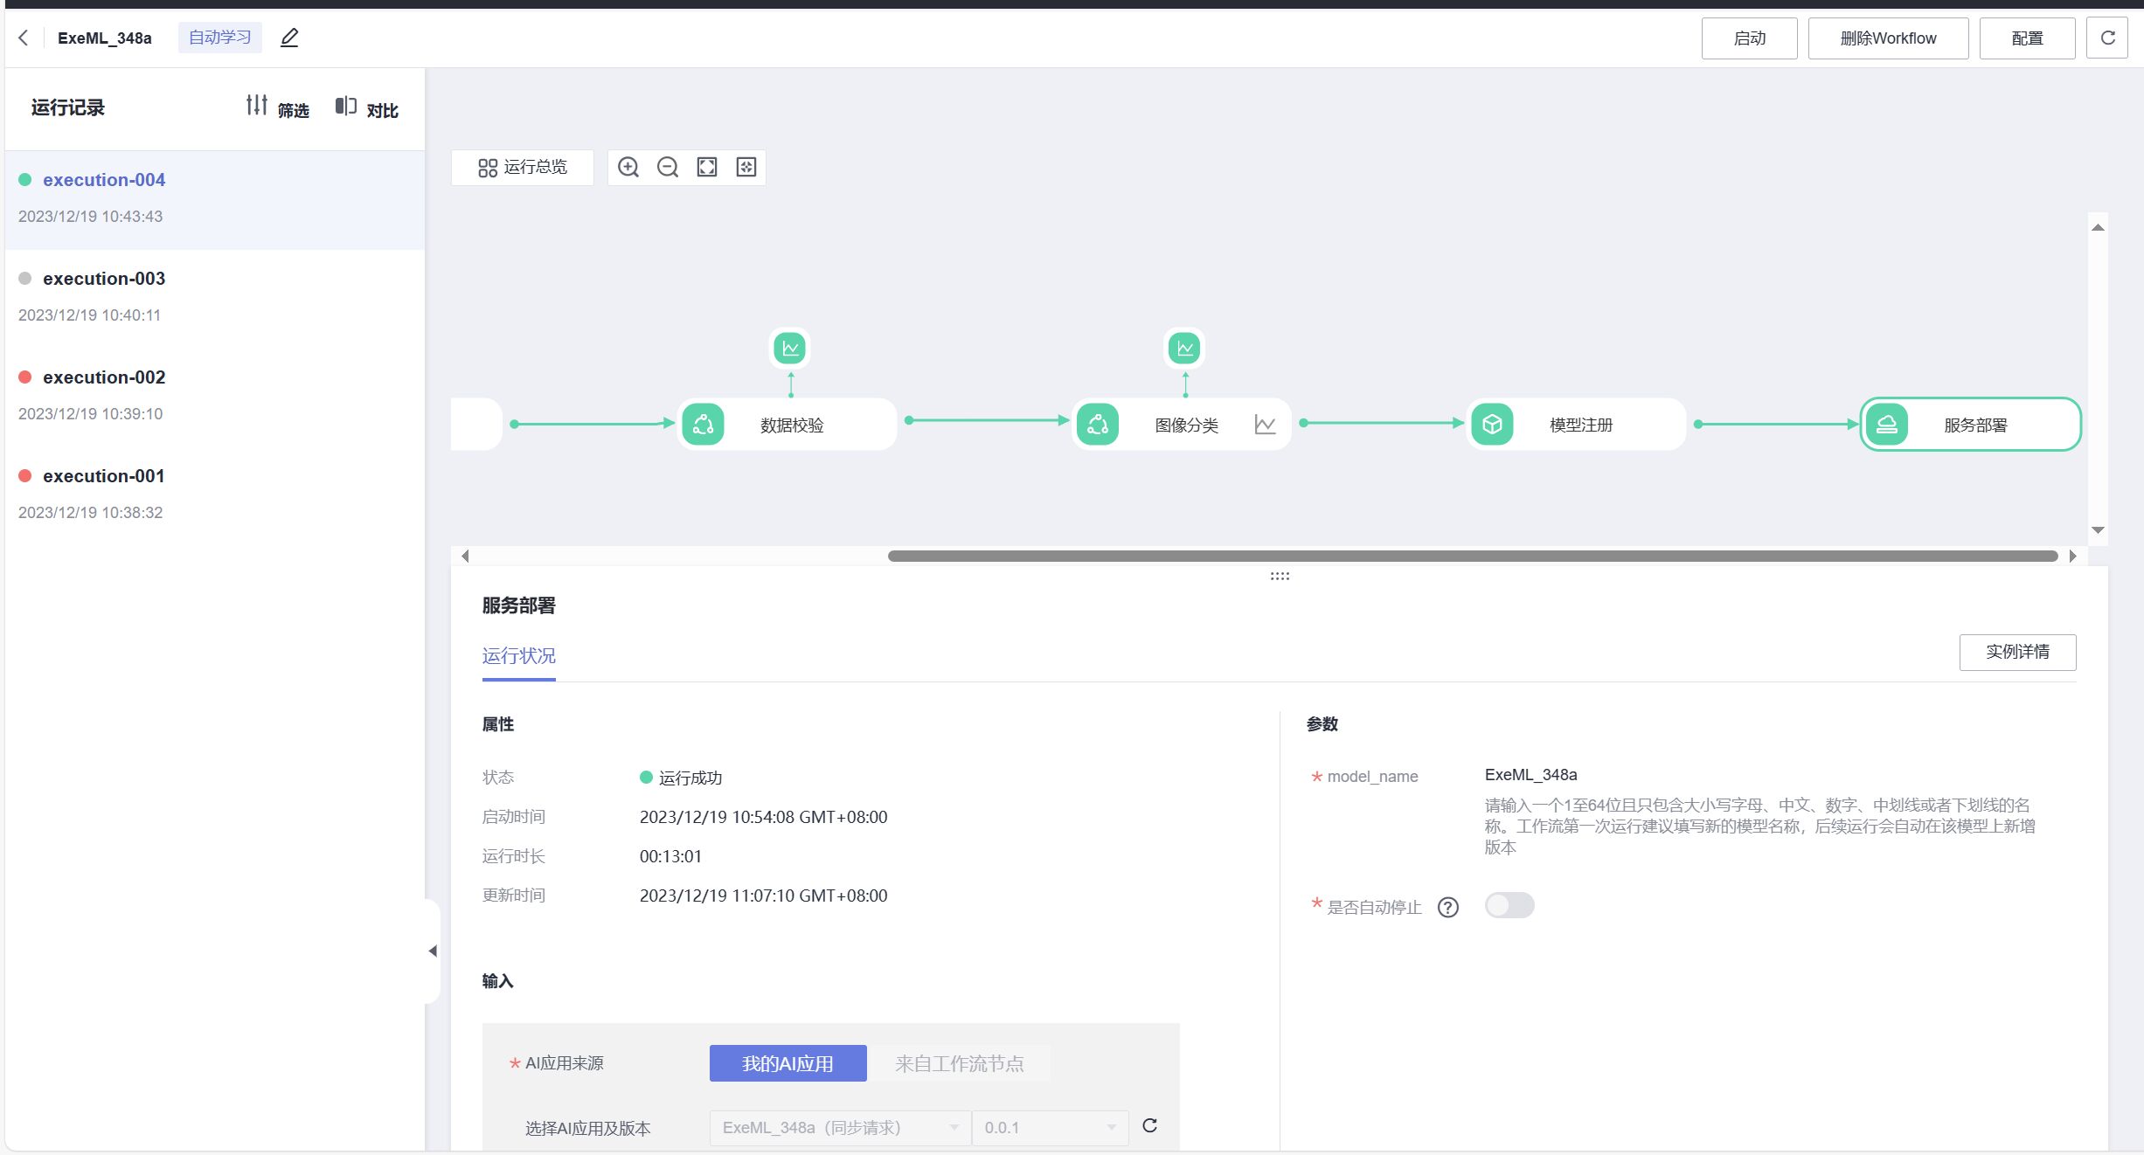Click the zoom out canvas icon

(667, 167)
